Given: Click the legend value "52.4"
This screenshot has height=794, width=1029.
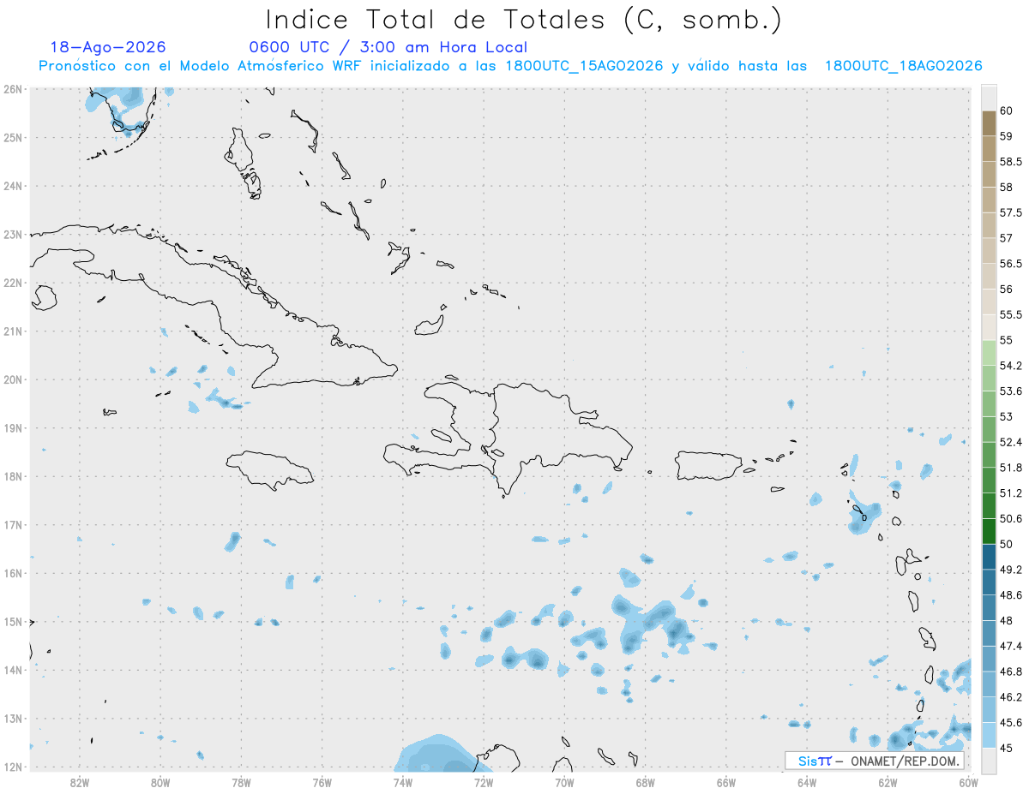Looking at the screenshot, I should (1011, 442).
